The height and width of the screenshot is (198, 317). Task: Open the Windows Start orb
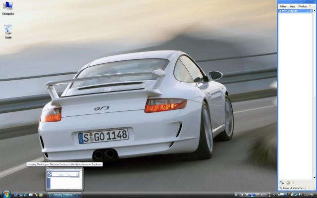point(6,195)
